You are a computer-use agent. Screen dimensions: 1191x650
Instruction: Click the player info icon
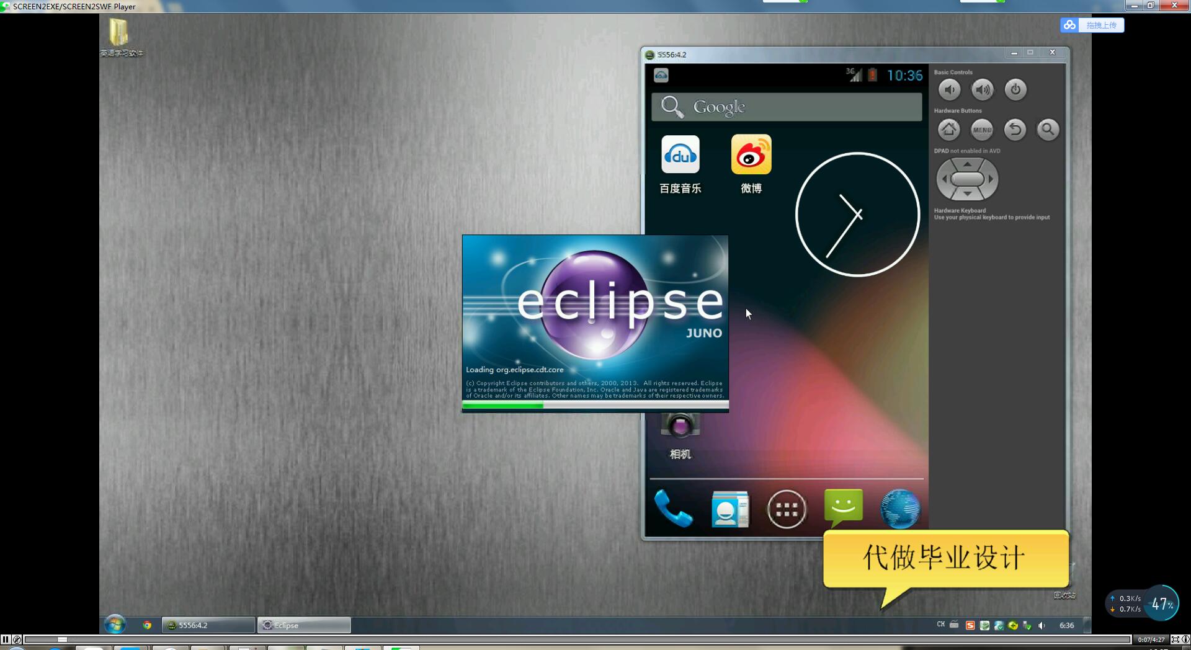[1185, 639]
